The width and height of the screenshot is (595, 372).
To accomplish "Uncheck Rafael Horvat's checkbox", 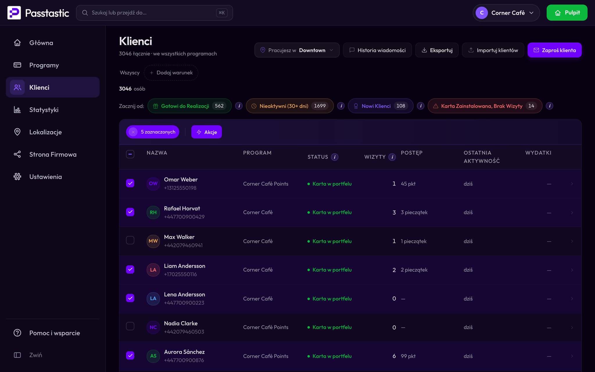I will [130, 212].
